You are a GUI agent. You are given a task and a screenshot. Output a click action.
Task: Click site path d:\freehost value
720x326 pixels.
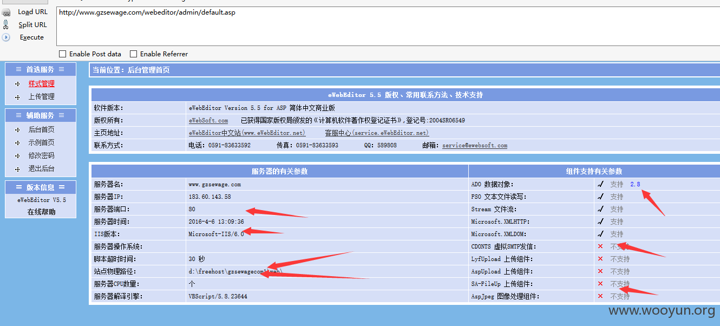click(x=235, y=271)
